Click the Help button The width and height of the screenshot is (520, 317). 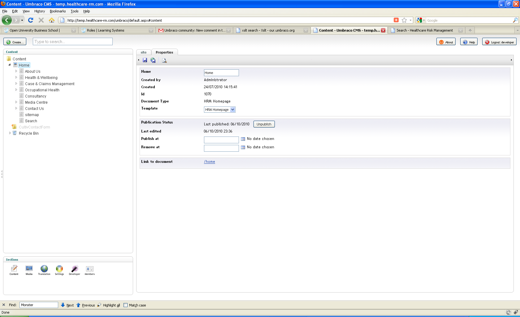pos(469,42)
